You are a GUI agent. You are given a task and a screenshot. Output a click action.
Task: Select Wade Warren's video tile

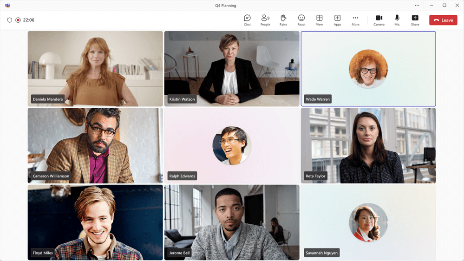(368, 69)
